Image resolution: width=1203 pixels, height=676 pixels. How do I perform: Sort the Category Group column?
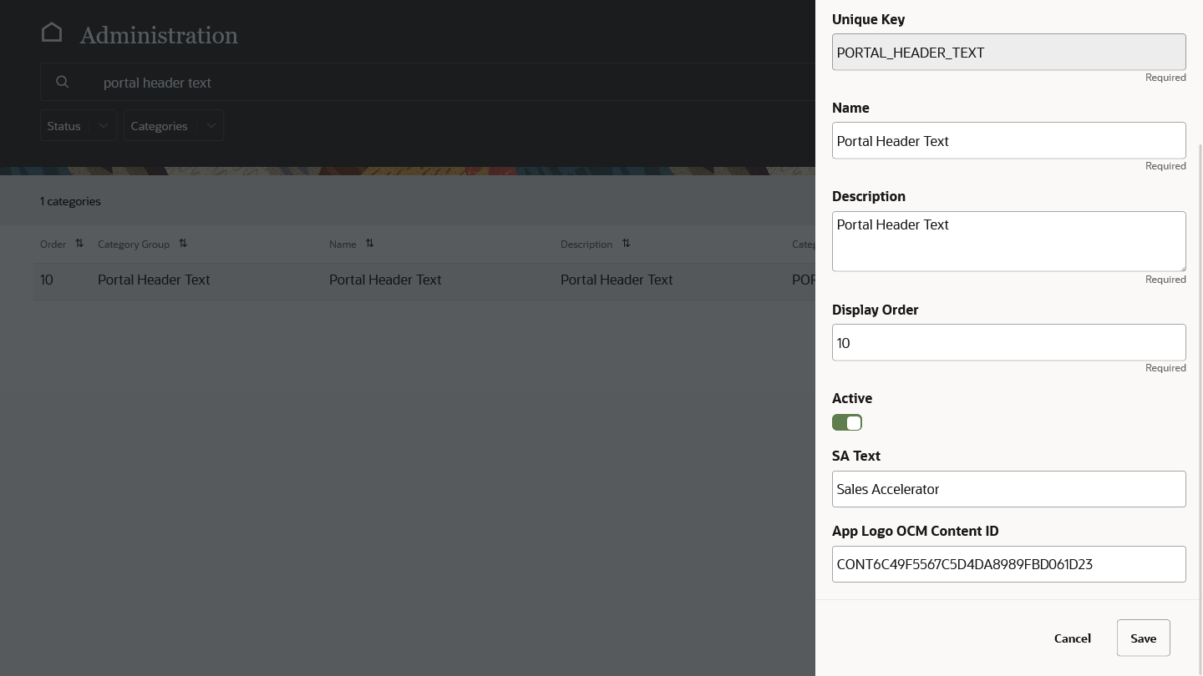[x=182, y=242]
